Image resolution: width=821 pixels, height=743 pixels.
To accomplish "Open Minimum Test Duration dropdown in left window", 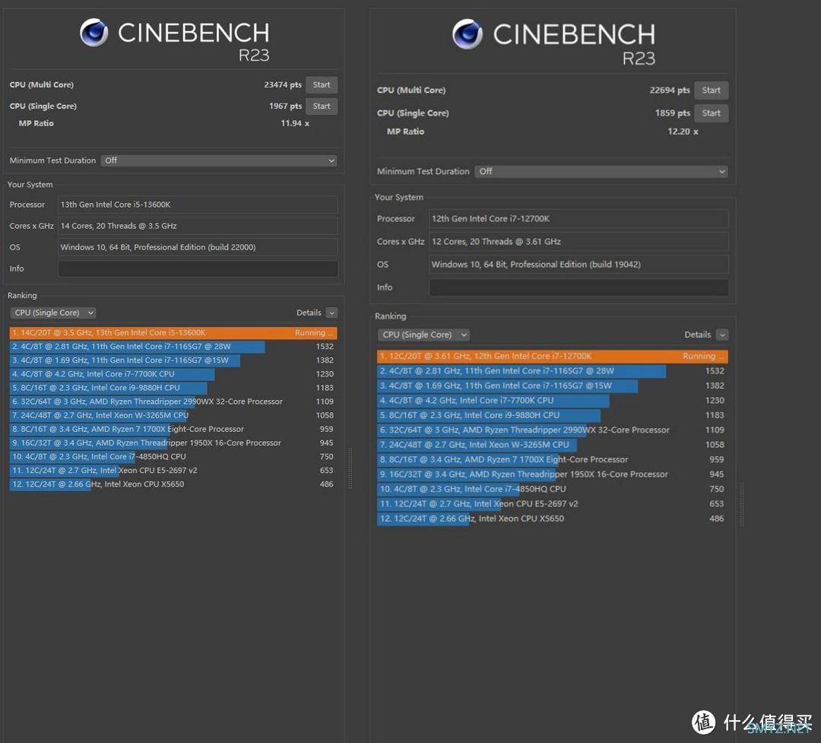I will 219,160.
